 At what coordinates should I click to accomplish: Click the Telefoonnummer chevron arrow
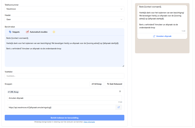point(121,9)
